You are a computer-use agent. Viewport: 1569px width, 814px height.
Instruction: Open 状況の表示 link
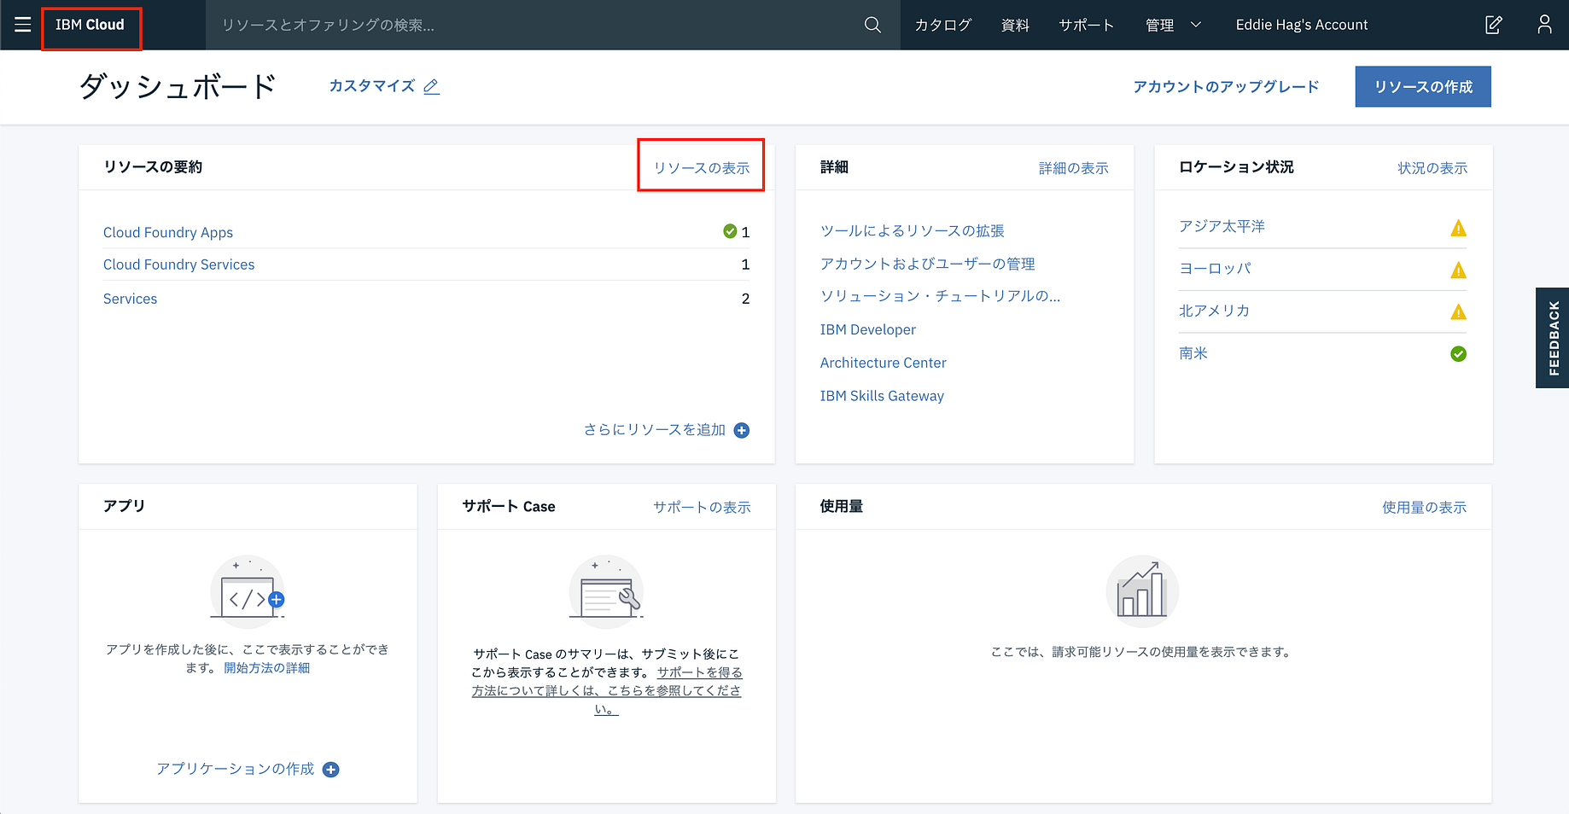[1432, 168]
